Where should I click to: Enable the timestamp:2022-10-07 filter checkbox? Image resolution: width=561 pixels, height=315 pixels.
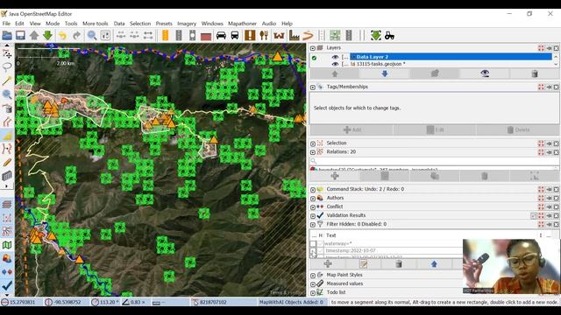313,251
